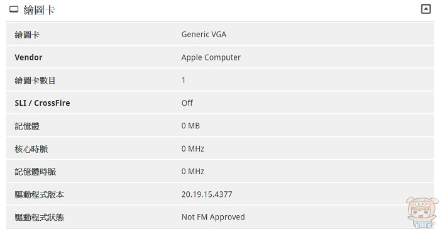
Task: Click the SLI / CrossFire label
Action: point(42,103)
